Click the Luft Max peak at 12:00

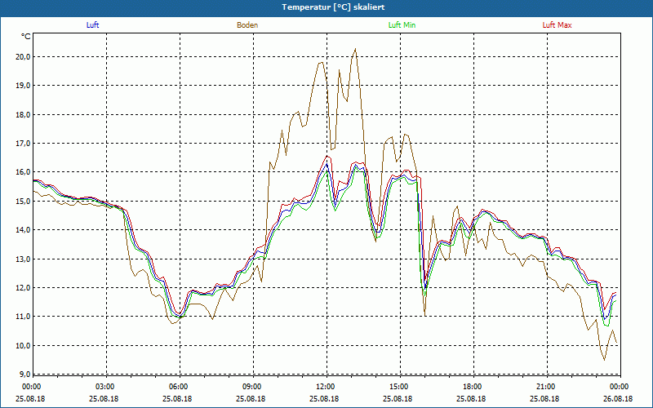click(327, 156)
